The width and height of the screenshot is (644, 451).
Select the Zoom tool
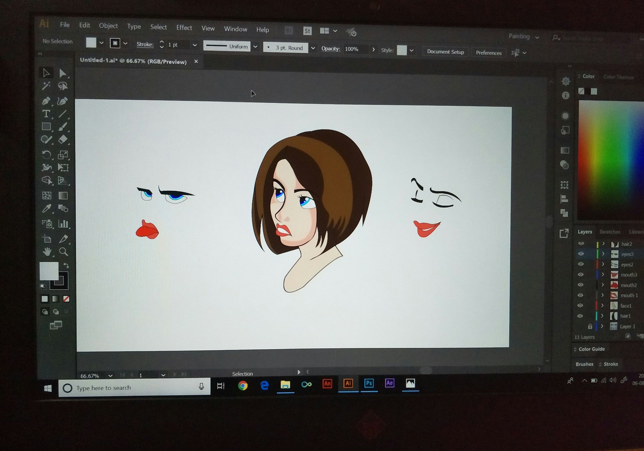[63, 252]
